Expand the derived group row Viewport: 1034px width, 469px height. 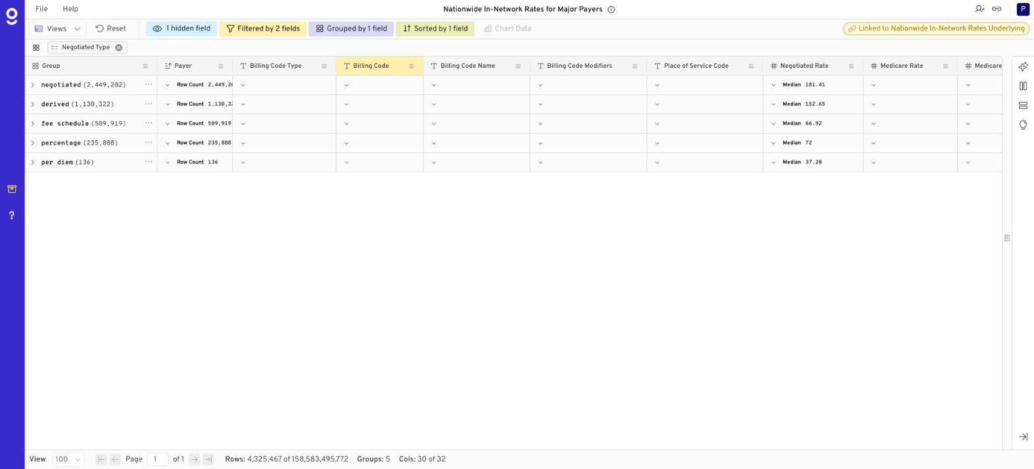[x=32, y=104]
